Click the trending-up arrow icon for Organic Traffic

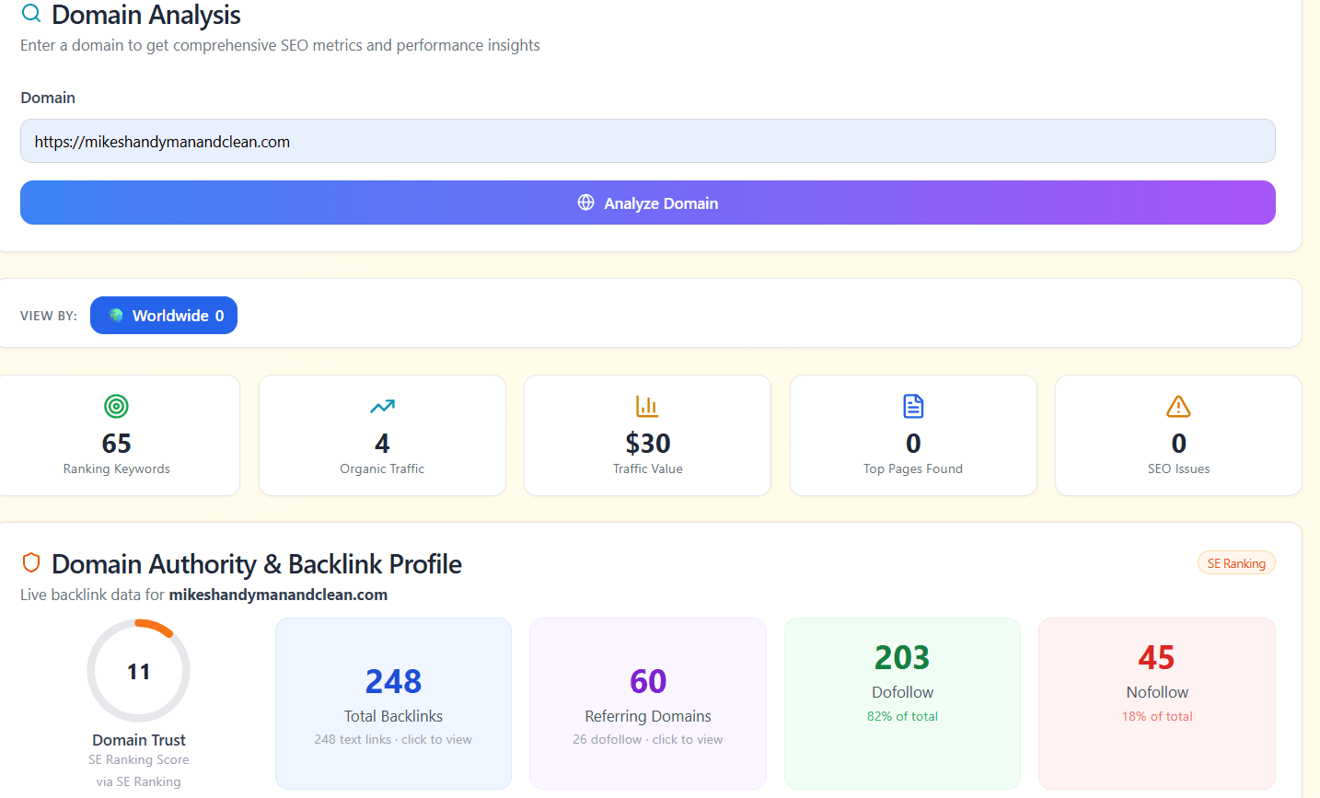click(382, 406)
